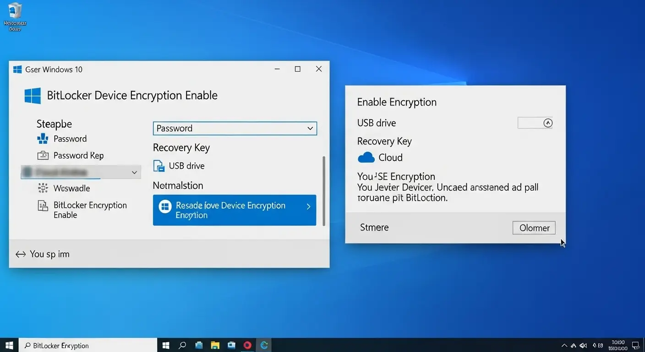Image resolution: width=645 pixels, height=352 pixels.
Task: Click the USB drive icon under Recovery Key
Action: click(159, 166)
